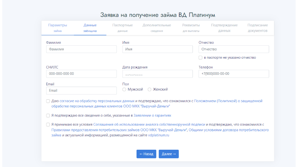Open the Паспортные данные tab

click(x=123, y=28)
